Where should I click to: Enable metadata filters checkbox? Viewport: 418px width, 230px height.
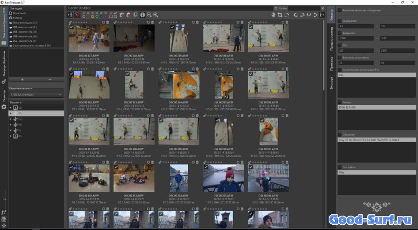pyautogui.click(x=340, y=10)
